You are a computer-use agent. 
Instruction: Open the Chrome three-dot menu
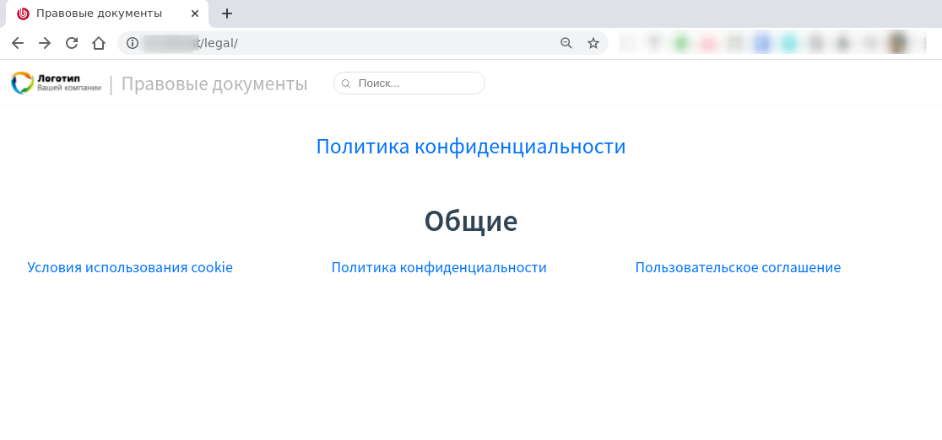click(x=925, y=43)
